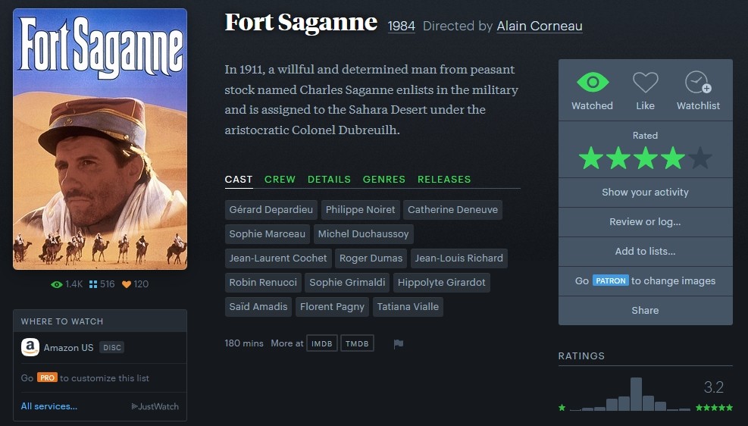748x426 pixels.
Task: Click the report flag icon
Action: (x=399, y=344)
